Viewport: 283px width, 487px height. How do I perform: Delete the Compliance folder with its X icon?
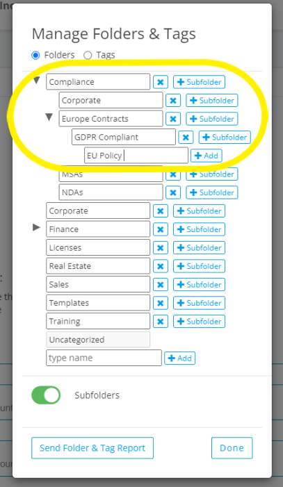(161, 82)
